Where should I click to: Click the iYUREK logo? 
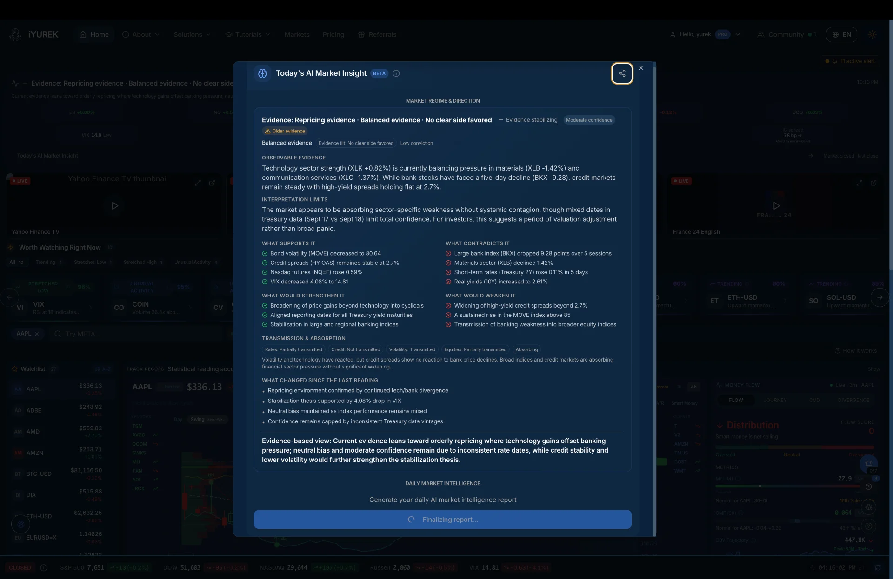tap(33, 34)
